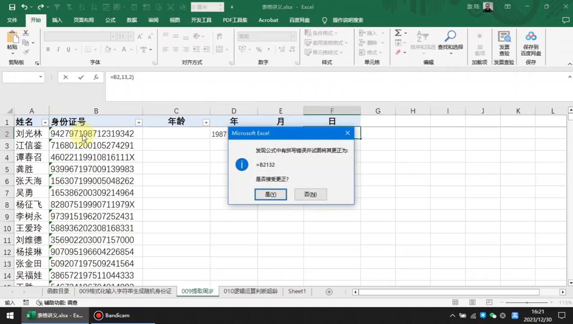Screen dimensions: 573x324
Task: Open the Name Box dropdown arrow
Action: pos(40,77)
